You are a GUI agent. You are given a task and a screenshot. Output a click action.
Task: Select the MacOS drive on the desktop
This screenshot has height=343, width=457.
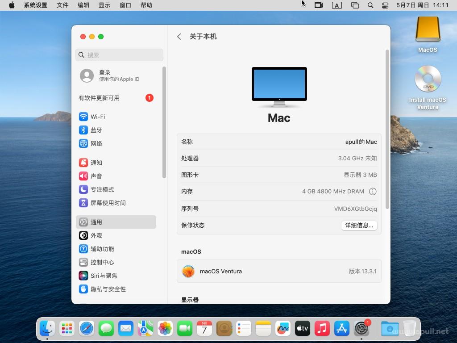(428, 34)
